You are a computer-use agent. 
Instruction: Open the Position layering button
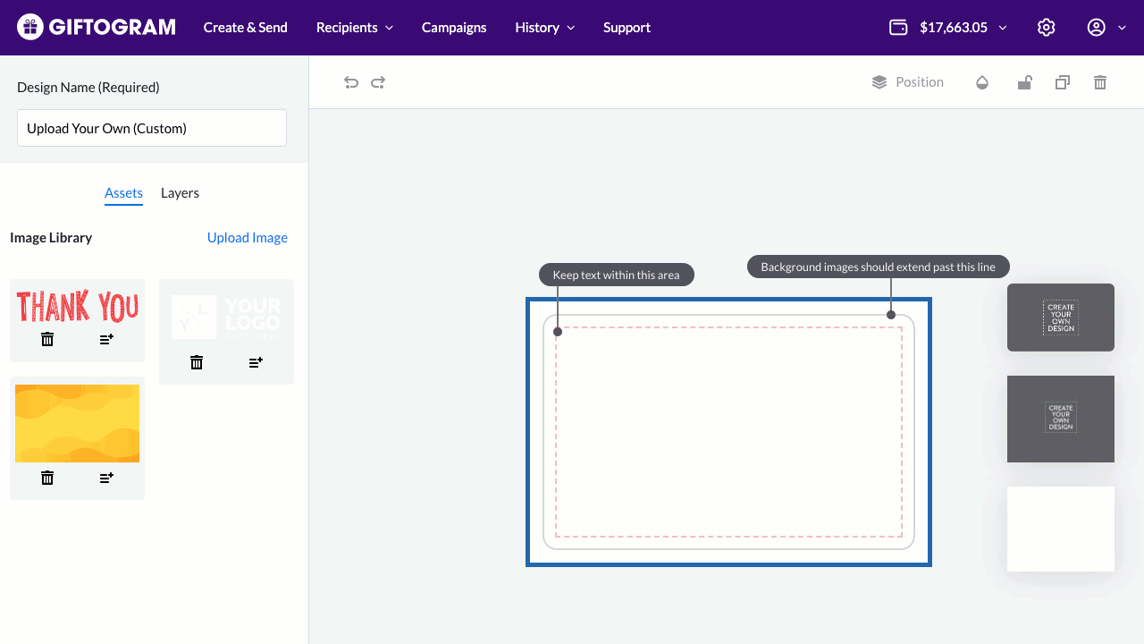[908, 82]
